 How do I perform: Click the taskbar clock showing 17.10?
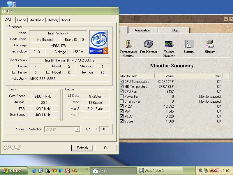pos(225,171)
